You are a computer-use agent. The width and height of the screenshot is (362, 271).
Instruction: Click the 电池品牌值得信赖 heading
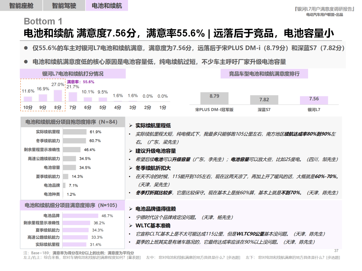tap(156, 209)
